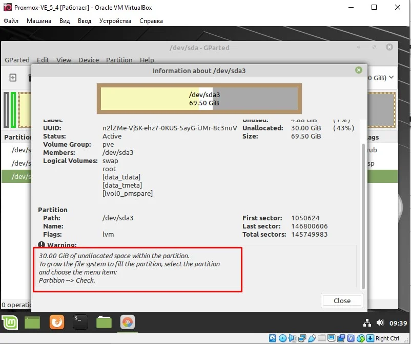Click logical volume [data_tmeta]
This screenshot has height=344, width=411.
(x=122, y=185)
